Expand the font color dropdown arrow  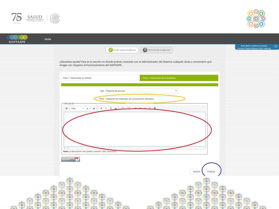coord(90,108)
